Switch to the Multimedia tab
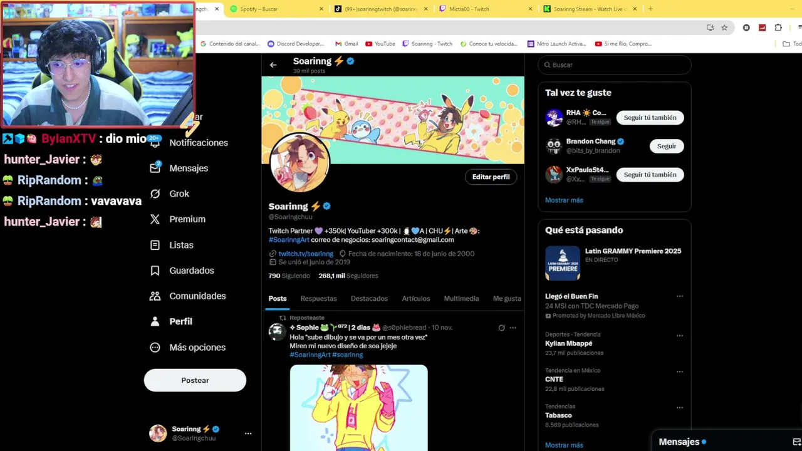802x451 pixels. 461,299
